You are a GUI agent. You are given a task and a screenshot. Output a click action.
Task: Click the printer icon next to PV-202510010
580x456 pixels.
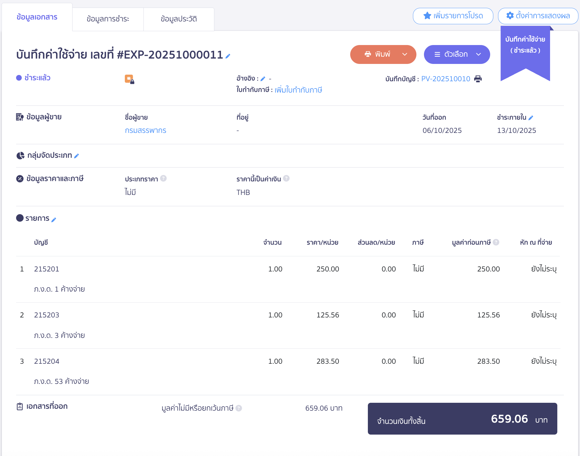pos(478,79)
